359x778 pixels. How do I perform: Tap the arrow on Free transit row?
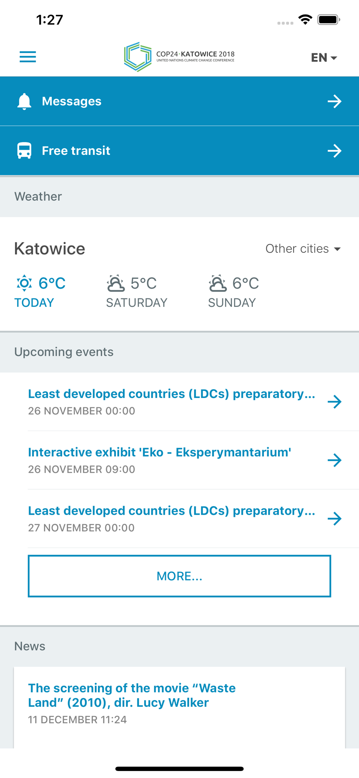[x=334, y=151]
